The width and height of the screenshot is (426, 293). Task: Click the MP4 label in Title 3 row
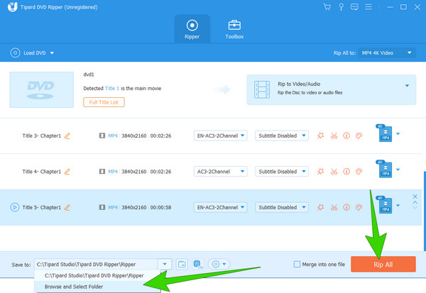[x=113, y=136]
